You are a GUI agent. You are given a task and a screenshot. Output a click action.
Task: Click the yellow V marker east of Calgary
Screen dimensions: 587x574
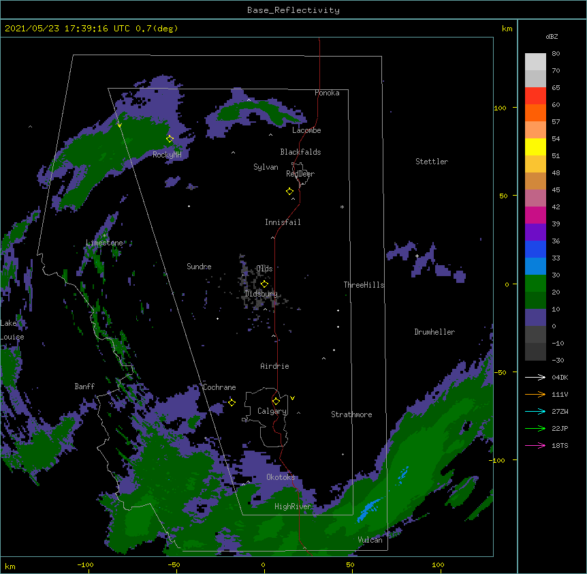[x=292, y=398]
